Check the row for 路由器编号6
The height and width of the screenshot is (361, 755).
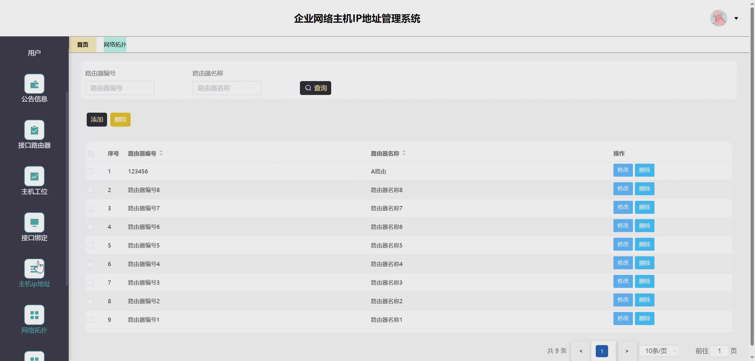pyautogui.click(x=91, y=227)
